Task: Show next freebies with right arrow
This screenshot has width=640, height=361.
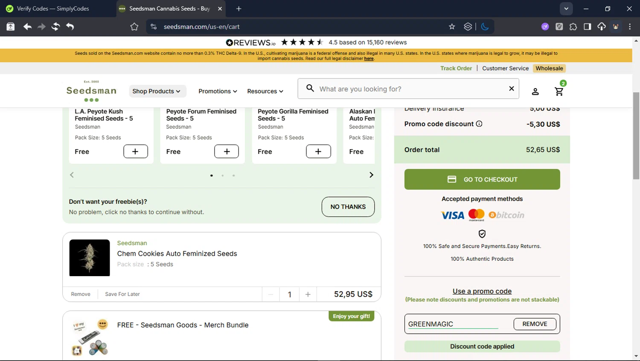Action: coord(371,175)
